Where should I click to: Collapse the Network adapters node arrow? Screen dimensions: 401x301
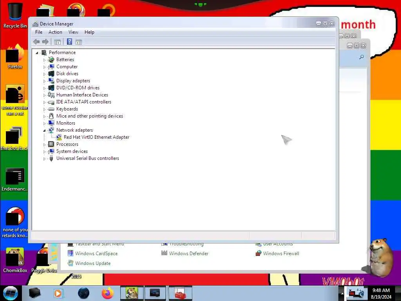click(44, 131)
